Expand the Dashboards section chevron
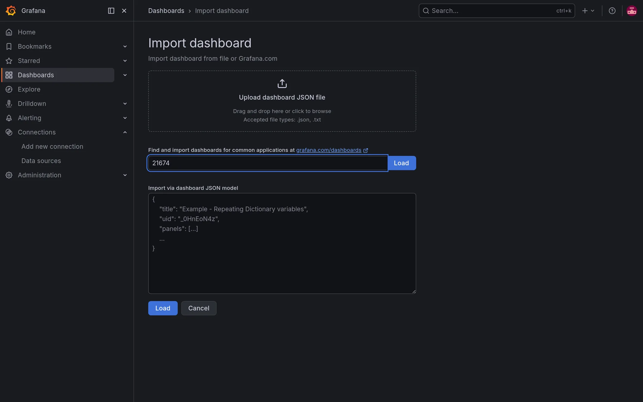 (x=125, y=75)
